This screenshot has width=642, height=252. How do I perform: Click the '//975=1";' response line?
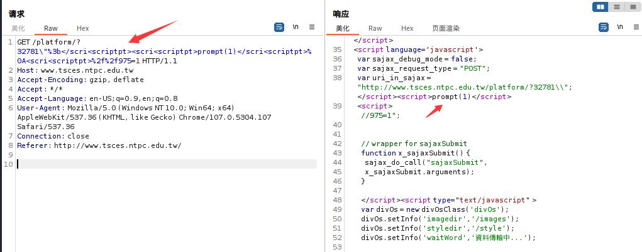coord(380,115)
